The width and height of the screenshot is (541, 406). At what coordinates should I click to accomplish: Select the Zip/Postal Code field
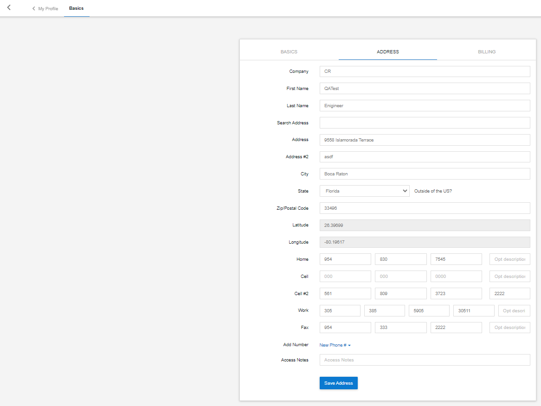click(425, 208)
